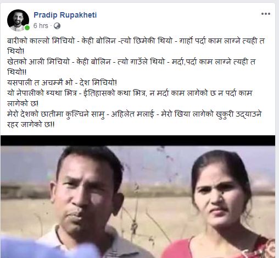Click the black bar atop the photo

coord(138,141)
